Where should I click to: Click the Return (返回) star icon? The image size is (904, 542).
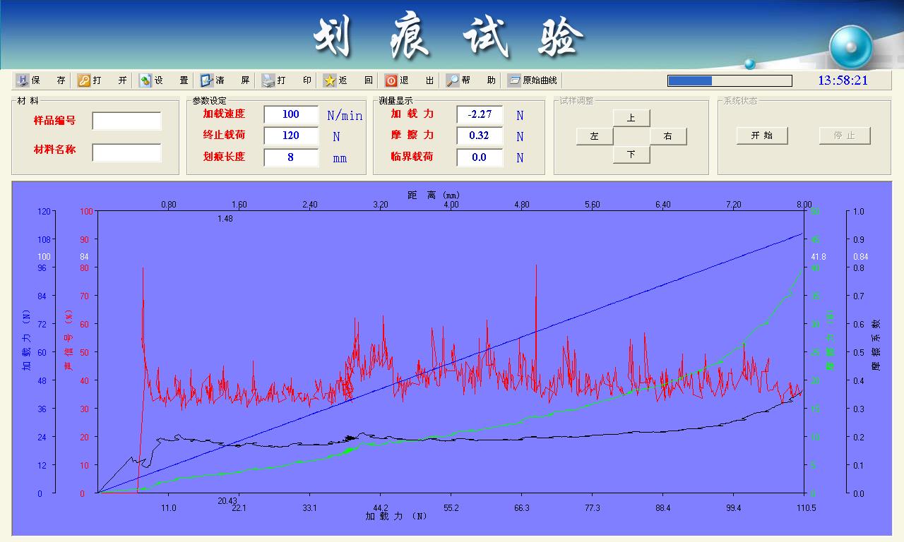click(x=330, y=80)
